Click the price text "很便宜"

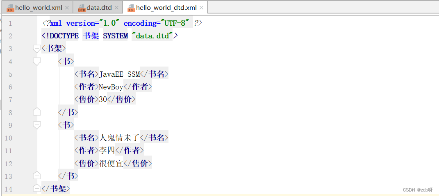(x=111, y=163)
